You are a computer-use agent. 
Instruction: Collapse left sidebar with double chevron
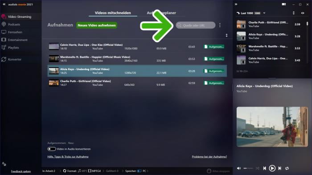coord(4,4)
